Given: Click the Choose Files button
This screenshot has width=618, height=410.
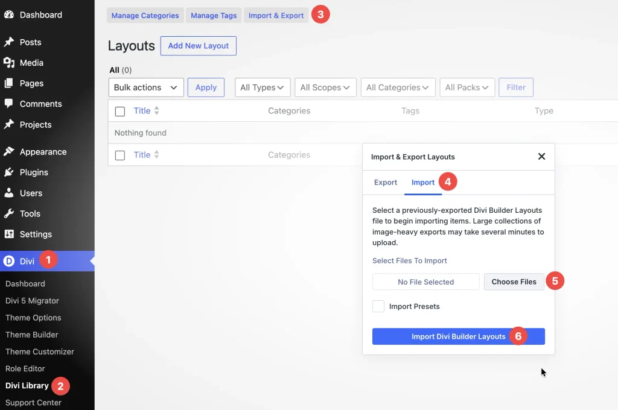Looking at the screenshot, I should [x=514, y=282].
